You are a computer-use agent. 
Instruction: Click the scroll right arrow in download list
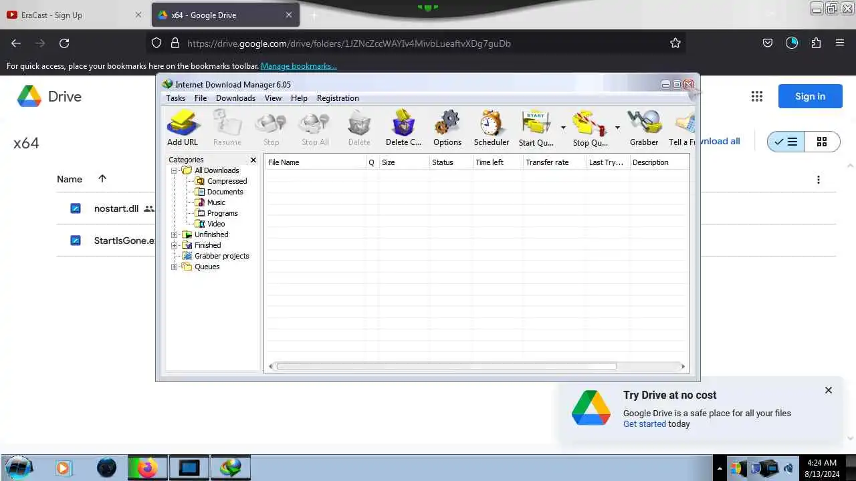683,366
